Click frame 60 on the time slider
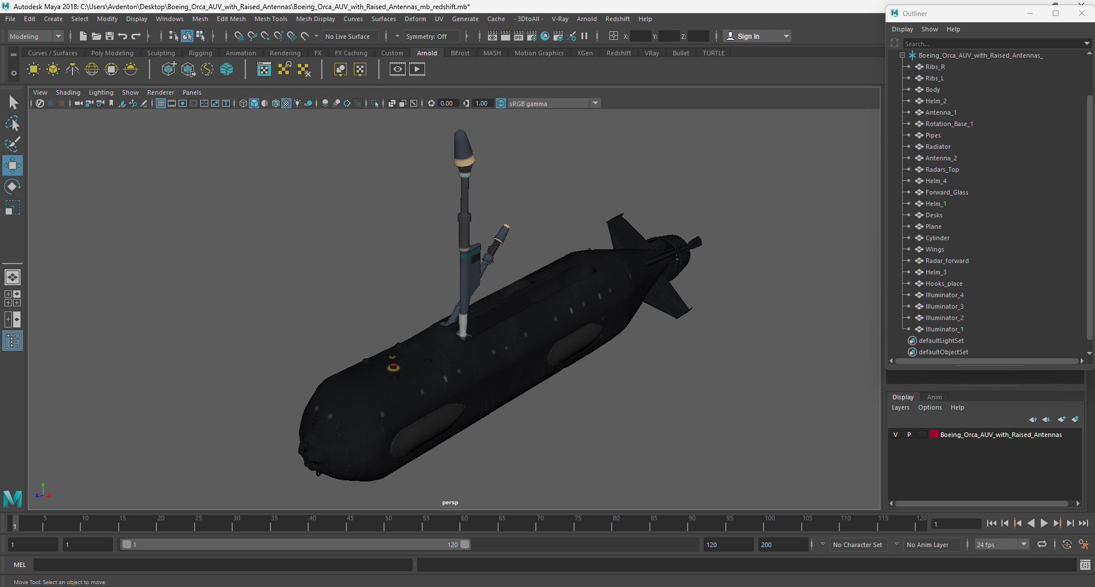Viewport: 1095px width, 587px height. tap(464, 523)
